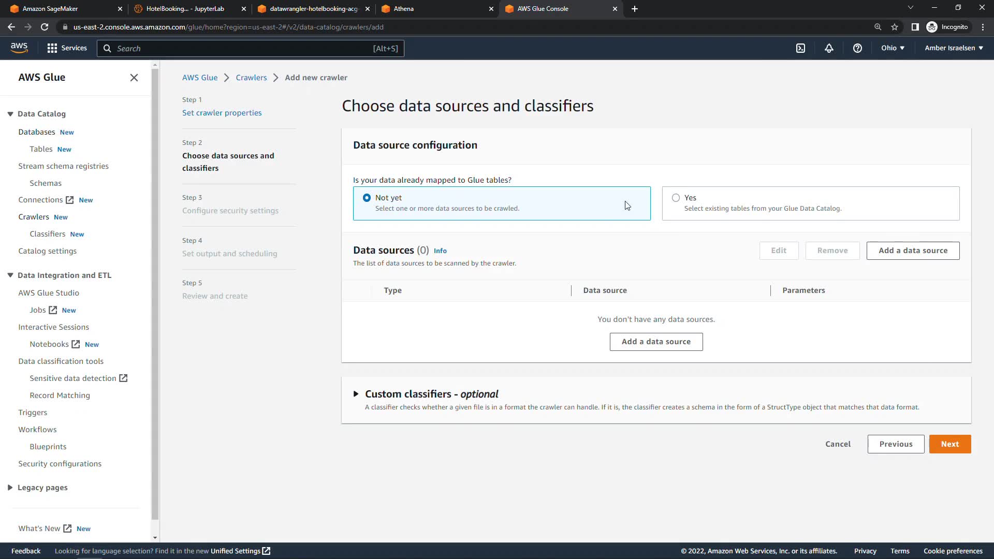Open the AWS CloudShell icon
994x559 pixels.
pyautogui.click(x=800, y=48)
